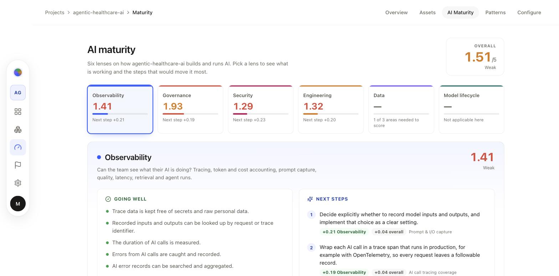The image size is (559, 276).
Task: Click the Security card's progress bar
Action: 261,114
